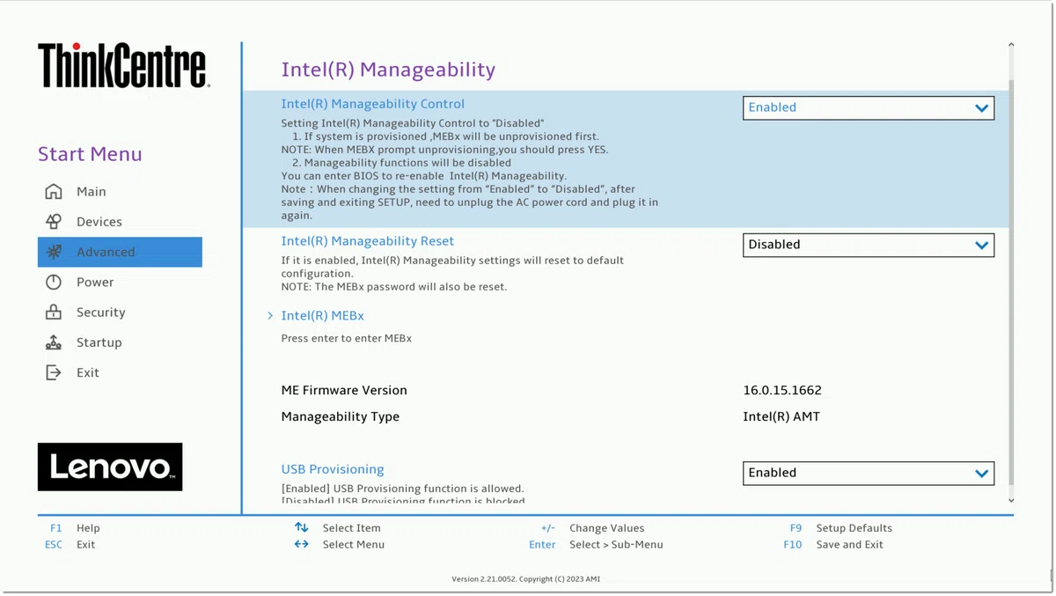The image size is (1056, 596).
Task: Click the Manageability Type label
Action: pyautogui.click(x=341, y=416)
